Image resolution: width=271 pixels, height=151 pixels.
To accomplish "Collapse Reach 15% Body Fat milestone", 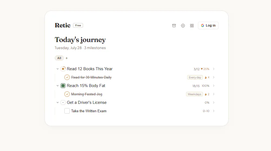I will [x=58, y=86].
